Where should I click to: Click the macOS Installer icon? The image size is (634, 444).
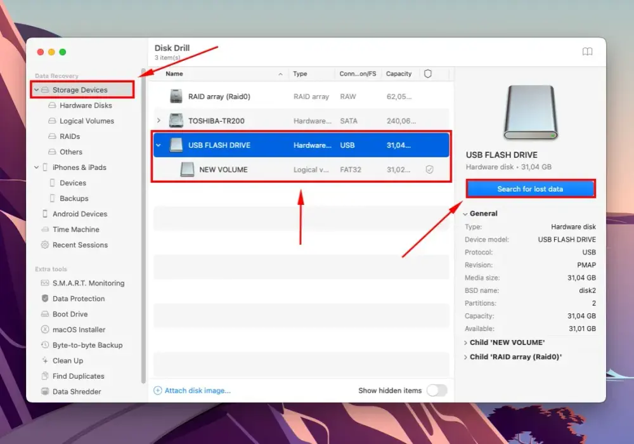[x=45, y=329]
